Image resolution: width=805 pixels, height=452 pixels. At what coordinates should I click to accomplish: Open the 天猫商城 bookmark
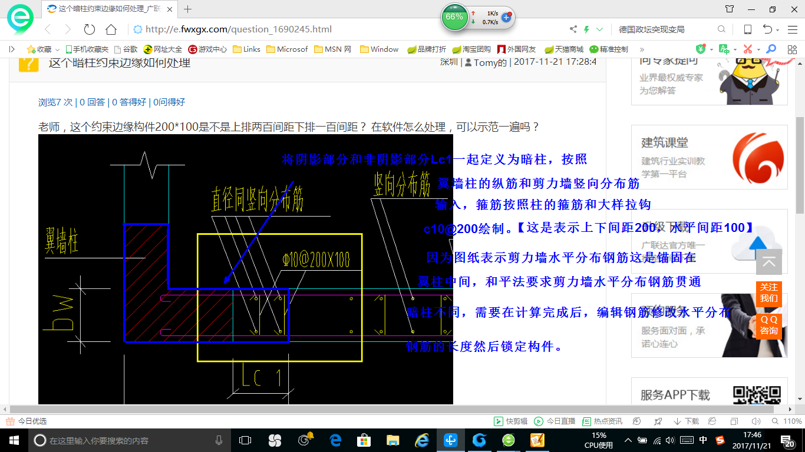(564, 49)
